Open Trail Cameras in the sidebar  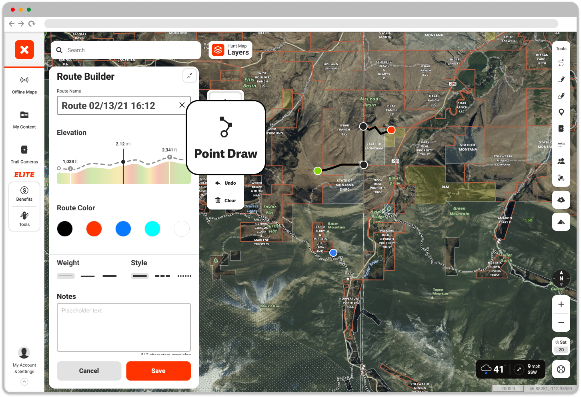point(24,155)
